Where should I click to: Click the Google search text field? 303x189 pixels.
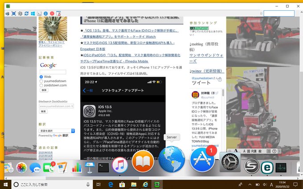[53, 72]
